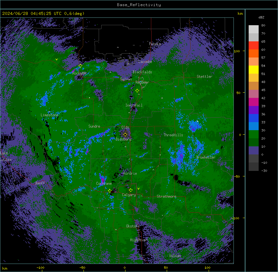The height and width of the screenshot is (272, 278).
Task: Click the 50 tick label on right axis
Action: pyautogui.click(x=238, y=93)
